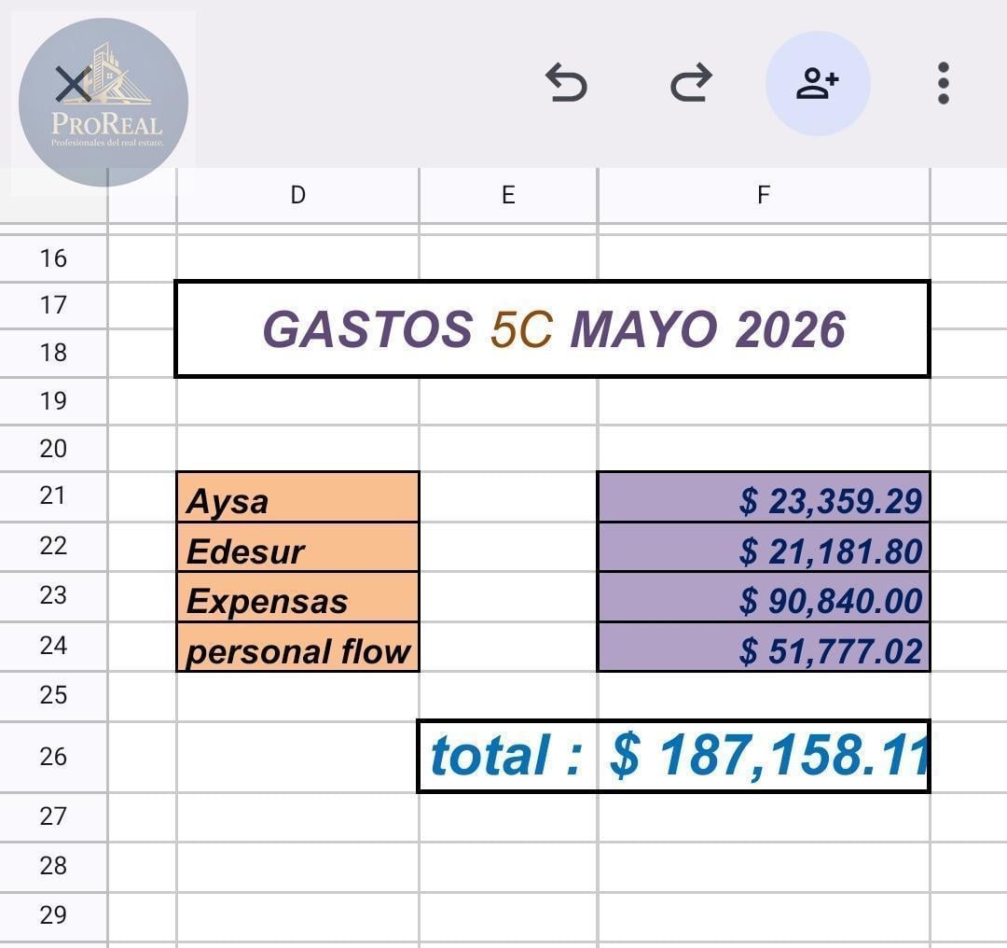Tap the redo arrow icon

pos(692,83)
